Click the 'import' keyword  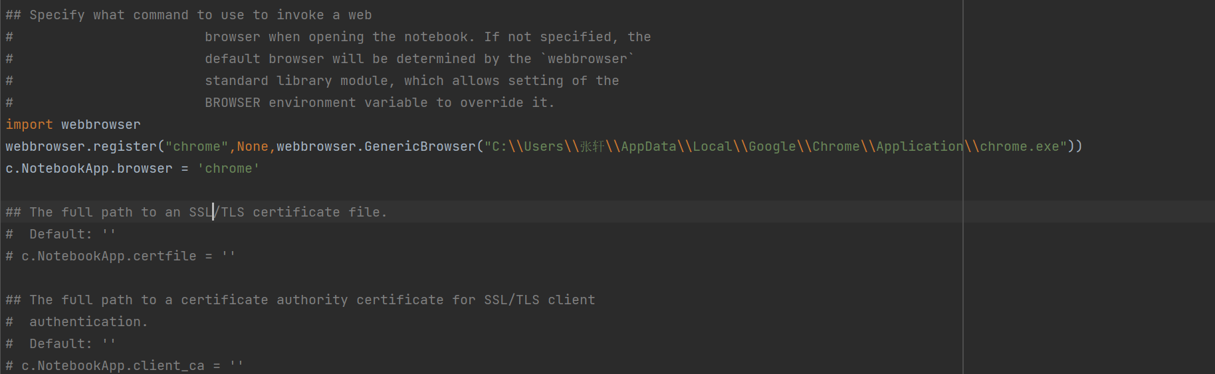(x=29, y=124)
